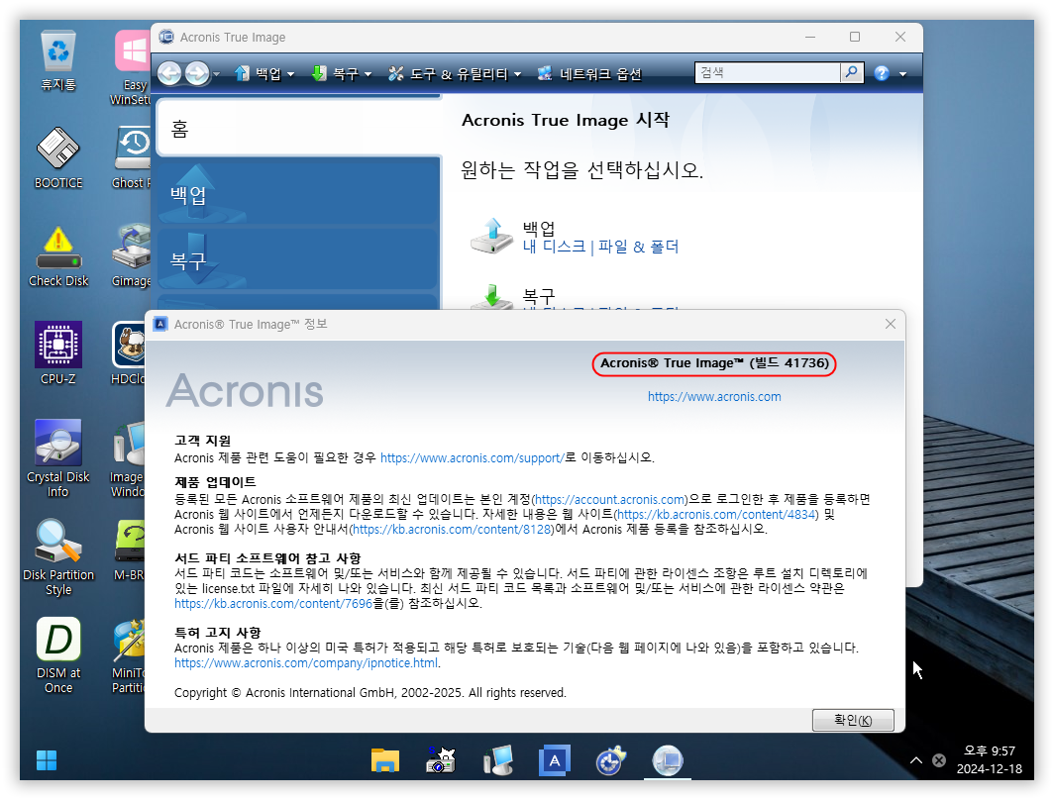Click the Acronis True Image window title icon
The height and width of the screenshot is (800, 1054).
(166, 37)
